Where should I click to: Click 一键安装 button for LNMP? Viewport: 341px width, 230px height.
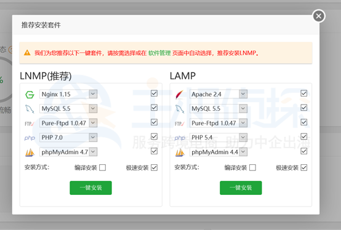tap(90, 188)
